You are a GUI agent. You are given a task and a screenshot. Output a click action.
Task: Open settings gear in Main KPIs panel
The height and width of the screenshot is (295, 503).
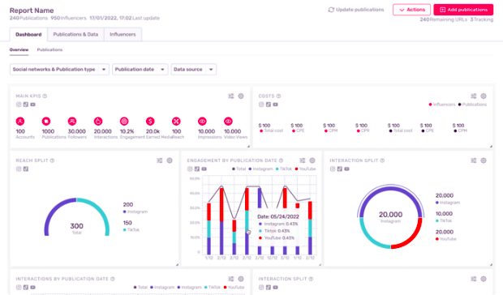point(241,96)
